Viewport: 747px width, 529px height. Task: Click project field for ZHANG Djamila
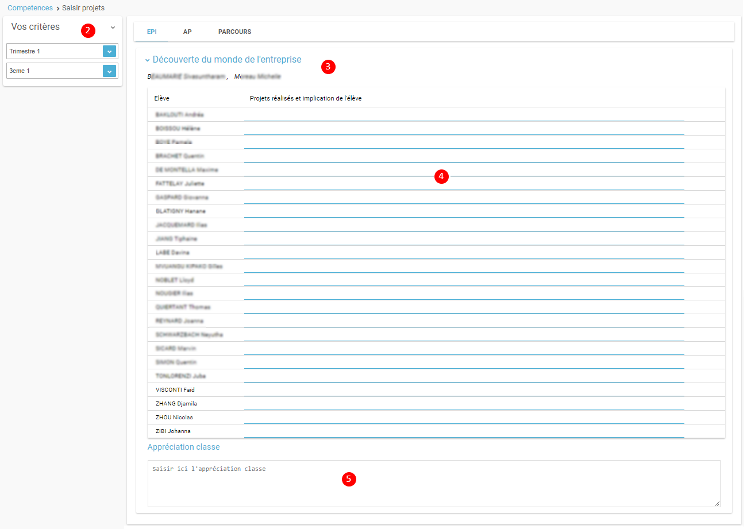(464, 403)
